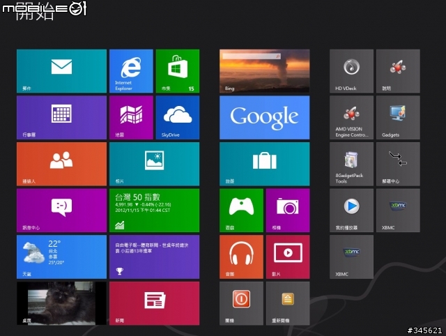
Task: Launch the Camera tile
Action: pyautogui.click(x=288, y=211)
